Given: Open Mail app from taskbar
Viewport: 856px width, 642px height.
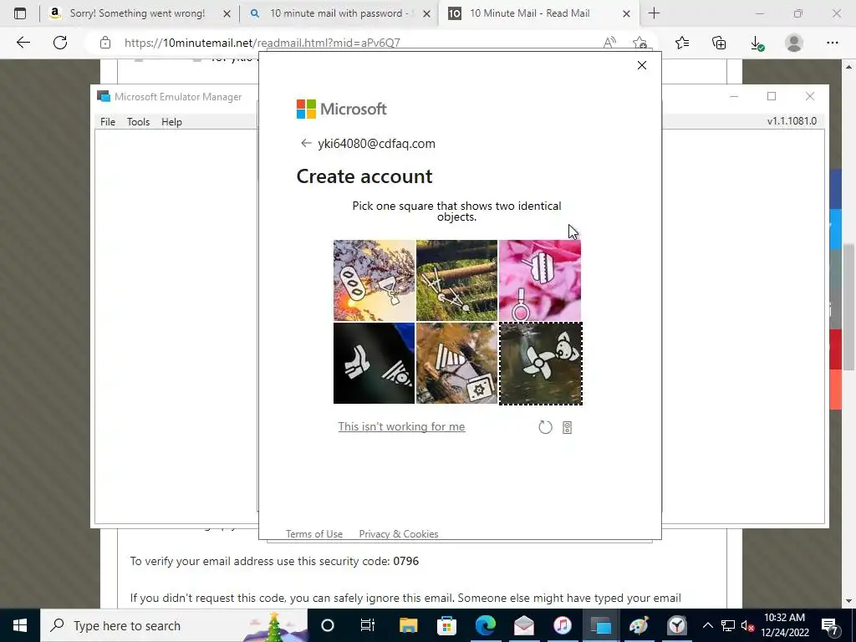Looking at the screenshot, I should tap(523, 625).
